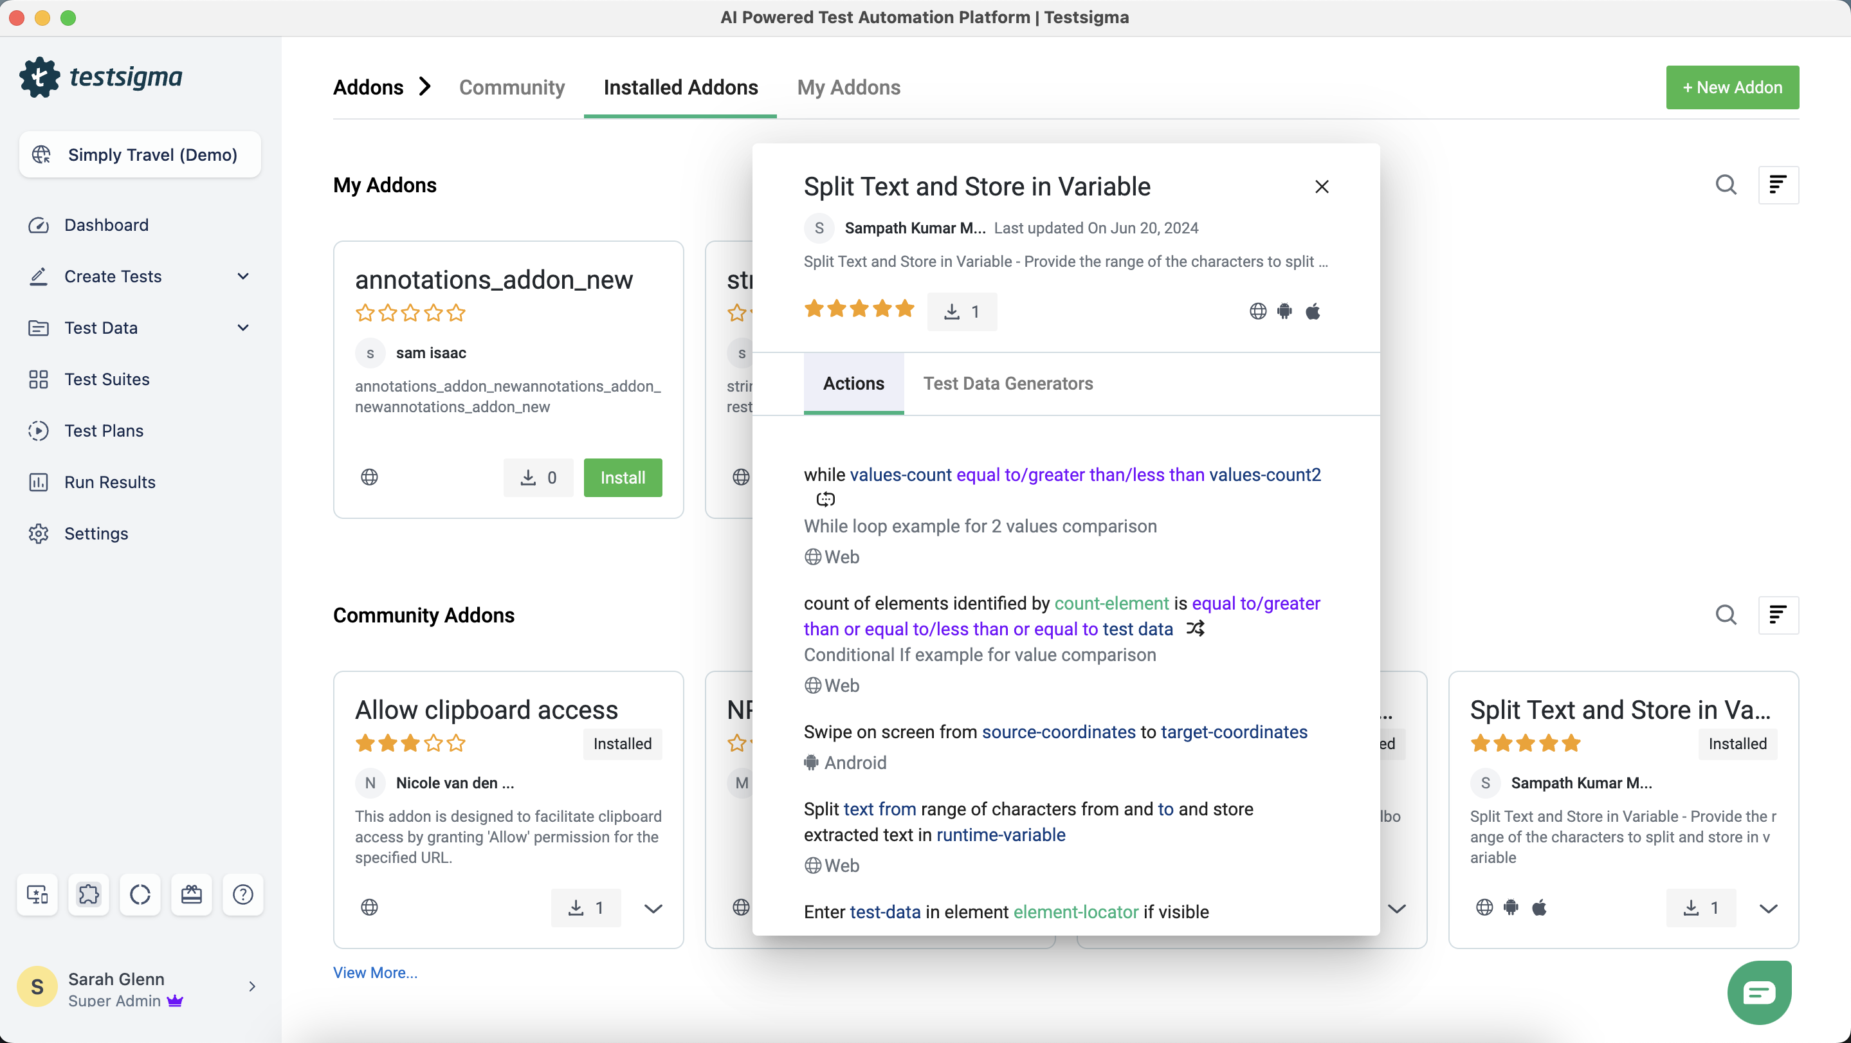This screenshot has height=1043, width=1851.
Task: Click the Testsigma logo
Action: click(100, 77)
